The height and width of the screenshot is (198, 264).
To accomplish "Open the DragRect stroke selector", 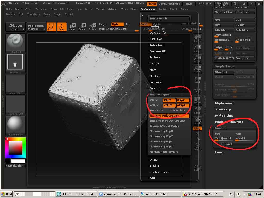I will click(x=15, y=64).
